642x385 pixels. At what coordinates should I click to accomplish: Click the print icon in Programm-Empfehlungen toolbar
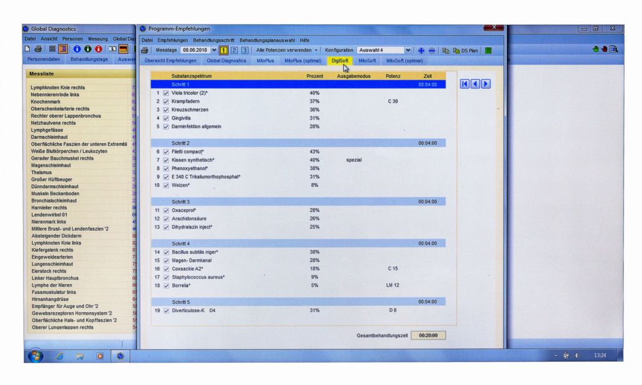pyautogui.click(x=145, y=50)
